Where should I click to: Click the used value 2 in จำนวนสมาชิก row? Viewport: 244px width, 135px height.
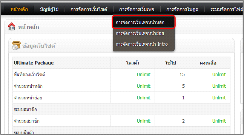tap(183, 121)
